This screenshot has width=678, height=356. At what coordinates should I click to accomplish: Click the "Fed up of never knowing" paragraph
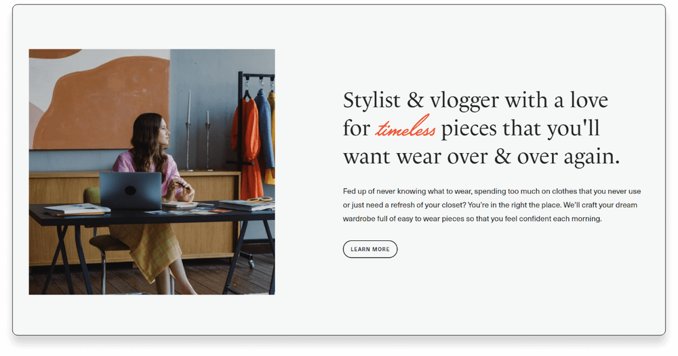coord(492,205)
